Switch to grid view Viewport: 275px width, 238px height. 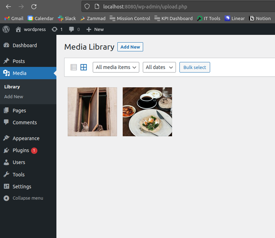tap(84, 67)
